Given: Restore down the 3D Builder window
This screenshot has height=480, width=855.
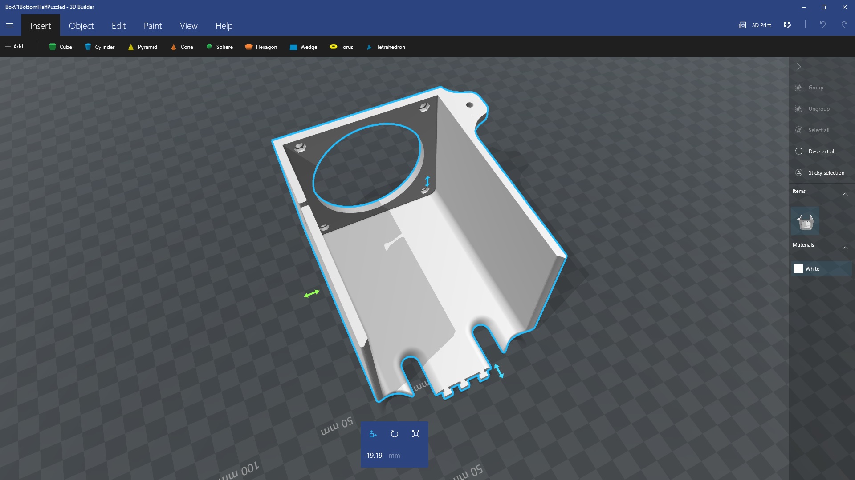Looking at the screenshot, I should click(824, 7).
